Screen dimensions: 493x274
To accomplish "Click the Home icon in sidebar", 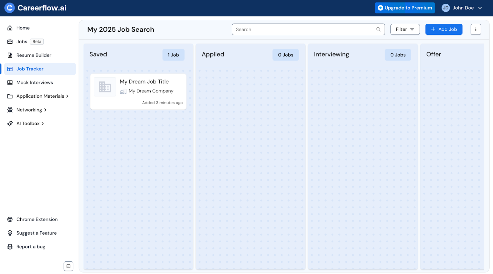I will pyautogui.click(x=10, y=28).
